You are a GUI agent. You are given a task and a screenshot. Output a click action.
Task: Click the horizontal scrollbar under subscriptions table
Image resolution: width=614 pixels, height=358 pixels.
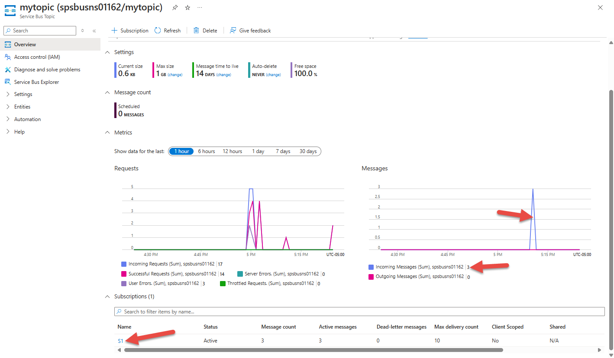(313, 350)
